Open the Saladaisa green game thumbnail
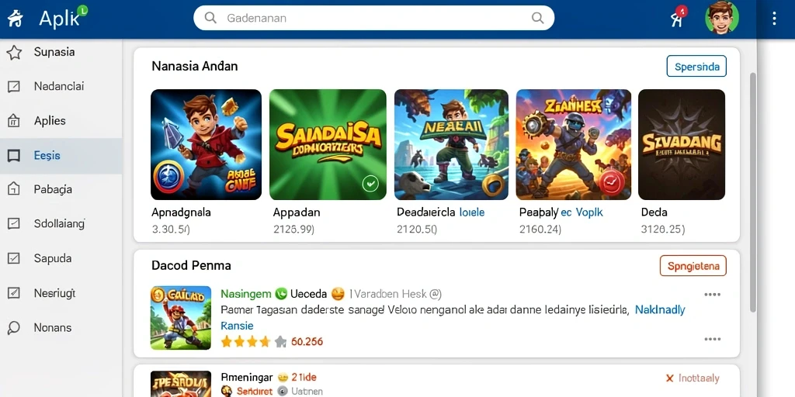 click(x=328, y=144)
